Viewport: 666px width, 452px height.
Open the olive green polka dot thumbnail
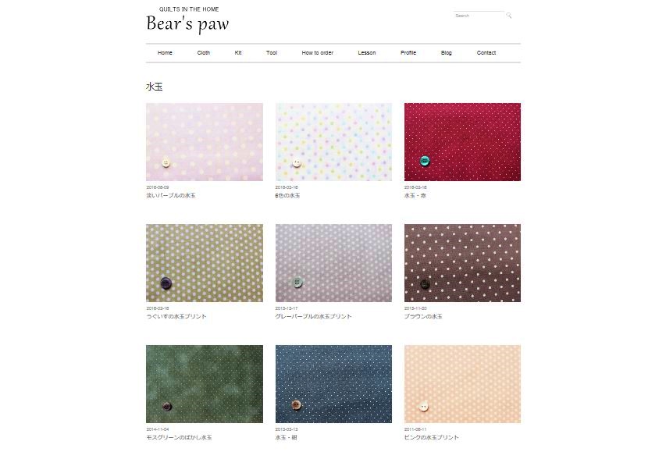point(205,263)
